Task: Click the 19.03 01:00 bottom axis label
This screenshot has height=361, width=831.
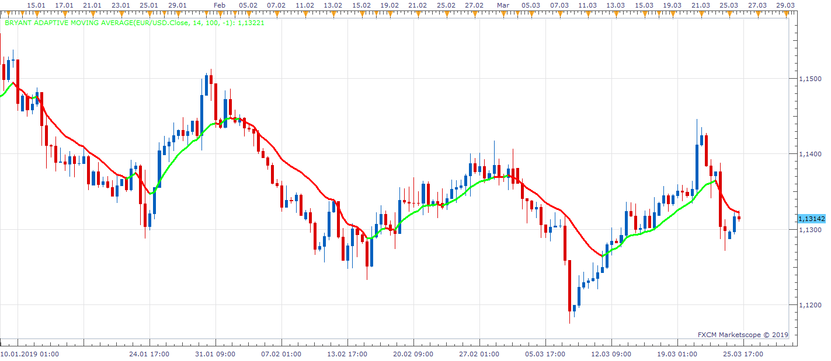Action: pyautogui.click(x=677, y=354)
